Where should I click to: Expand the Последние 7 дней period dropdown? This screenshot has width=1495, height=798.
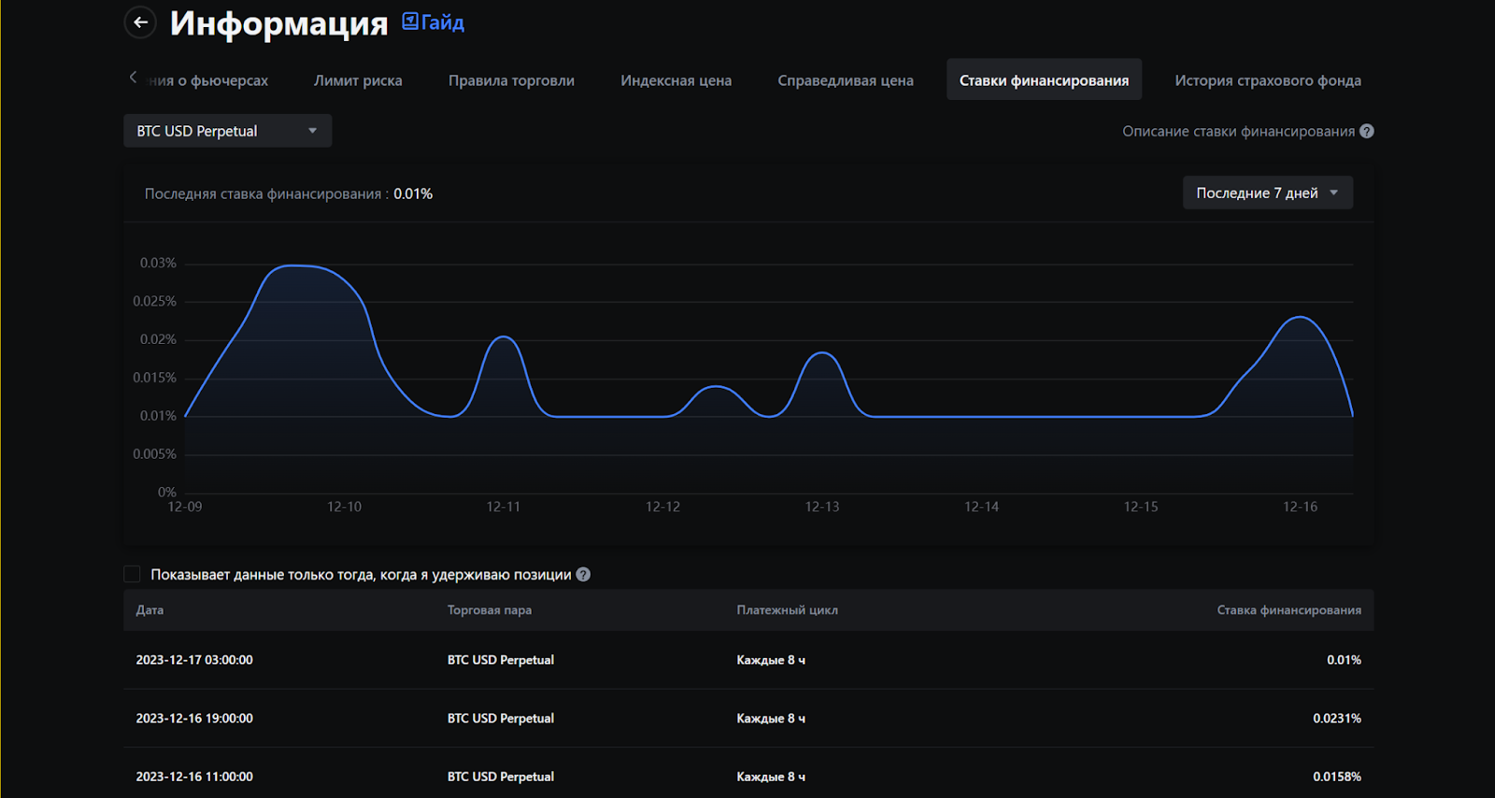1267,192
